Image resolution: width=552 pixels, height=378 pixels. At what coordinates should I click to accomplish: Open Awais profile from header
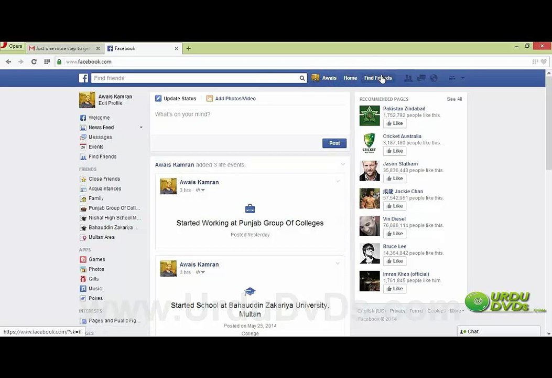[x=324, y=78]
